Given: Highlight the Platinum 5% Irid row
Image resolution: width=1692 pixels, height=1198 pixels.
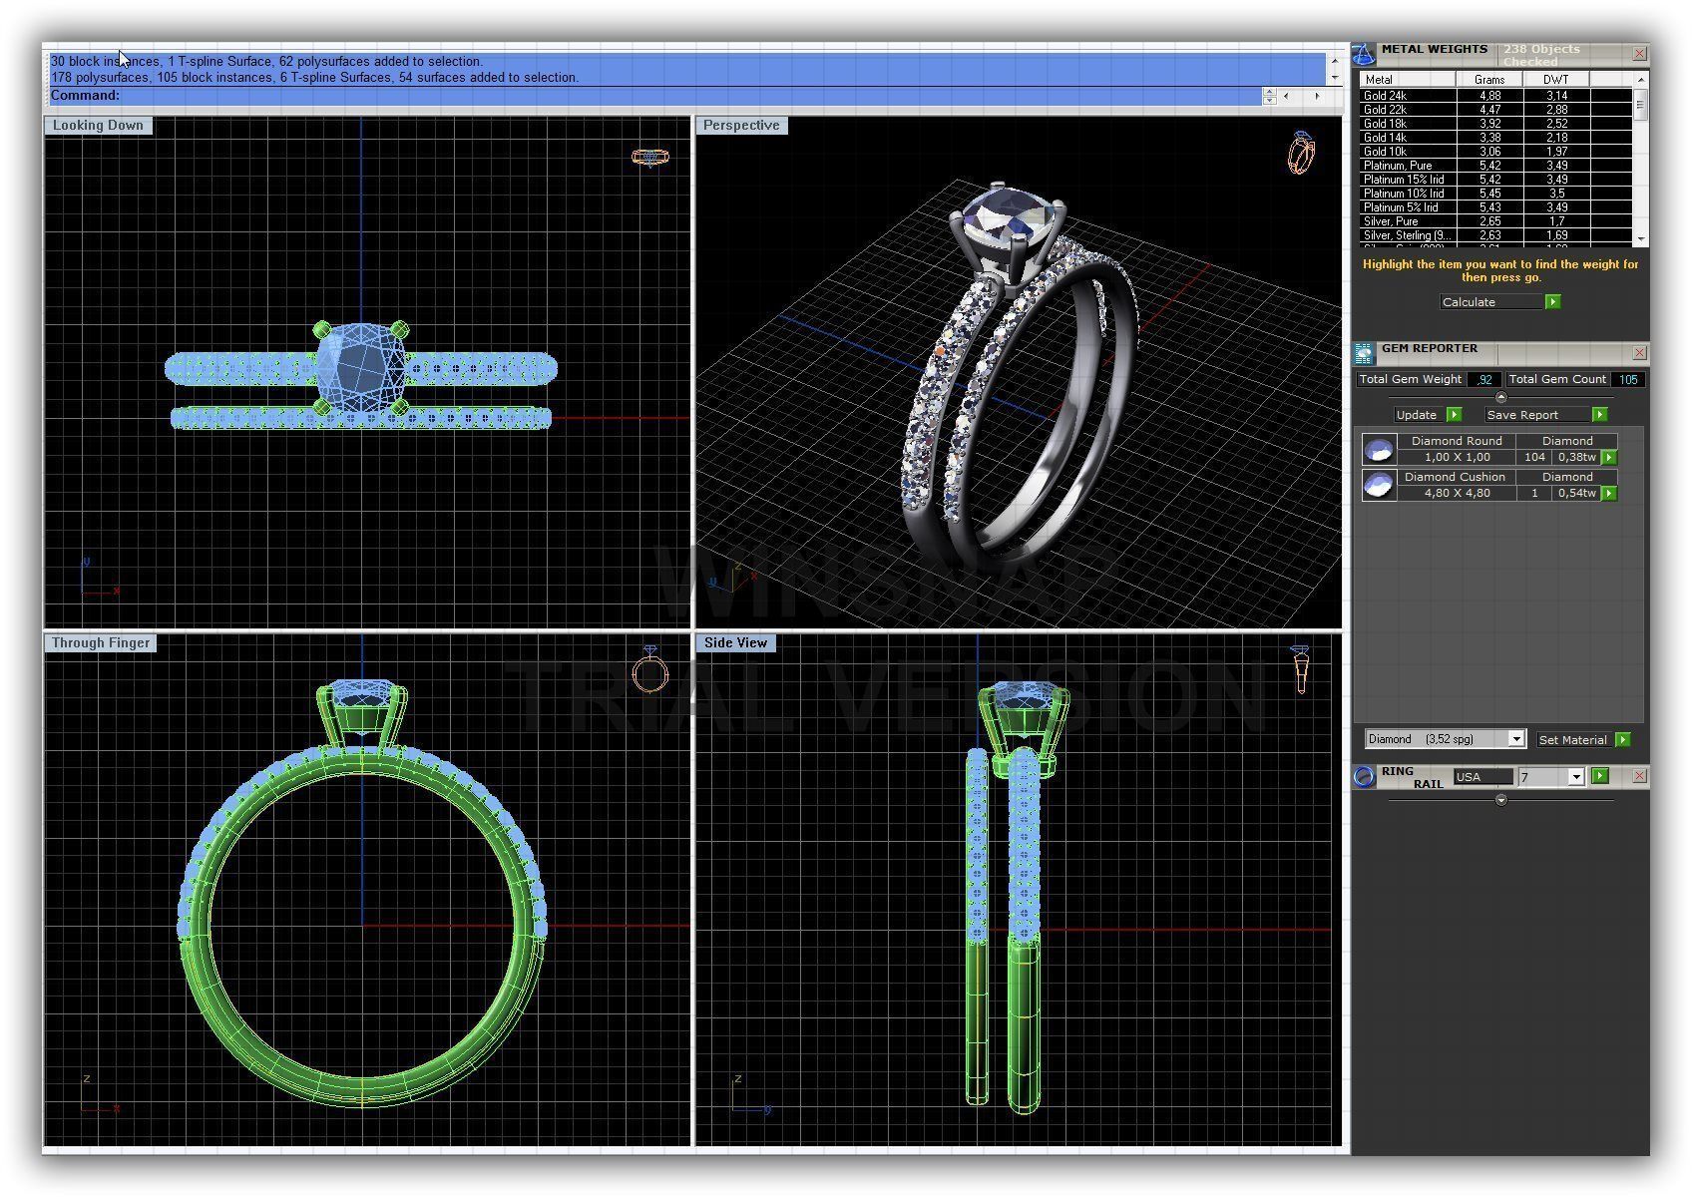Looking at the screenshot, I should click(x=1494, y=207).
